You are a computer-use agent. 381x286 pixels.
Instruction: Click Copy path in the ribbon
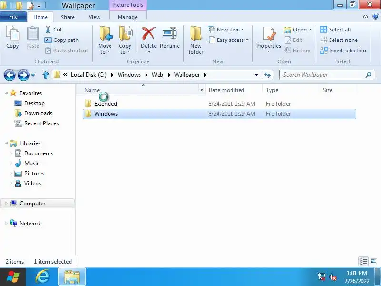[x=61, y=40]
